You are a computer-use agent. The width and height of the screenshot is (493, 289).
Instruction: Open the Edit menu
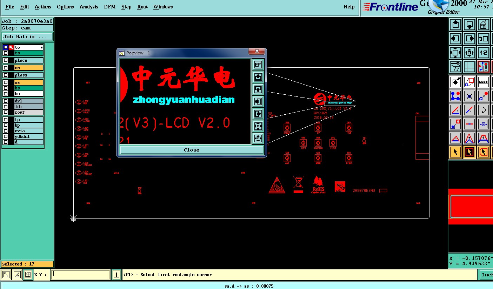(x=25, y=7)
